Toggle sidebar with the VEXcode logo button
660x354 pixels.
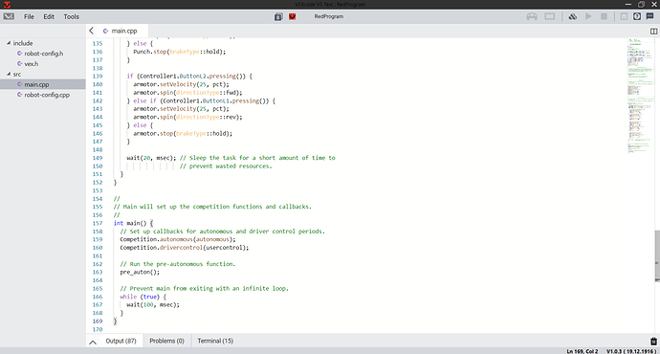pyautogui.click(x=9, y=16)
